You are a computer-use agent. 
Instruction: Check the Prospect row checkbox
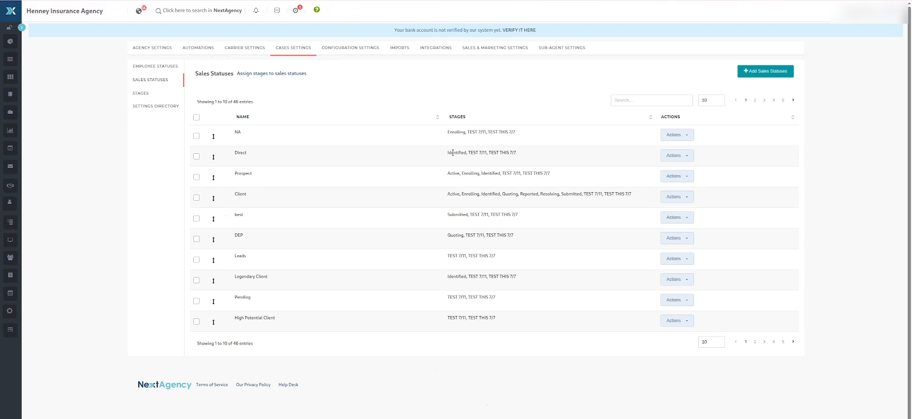point(197,177)
